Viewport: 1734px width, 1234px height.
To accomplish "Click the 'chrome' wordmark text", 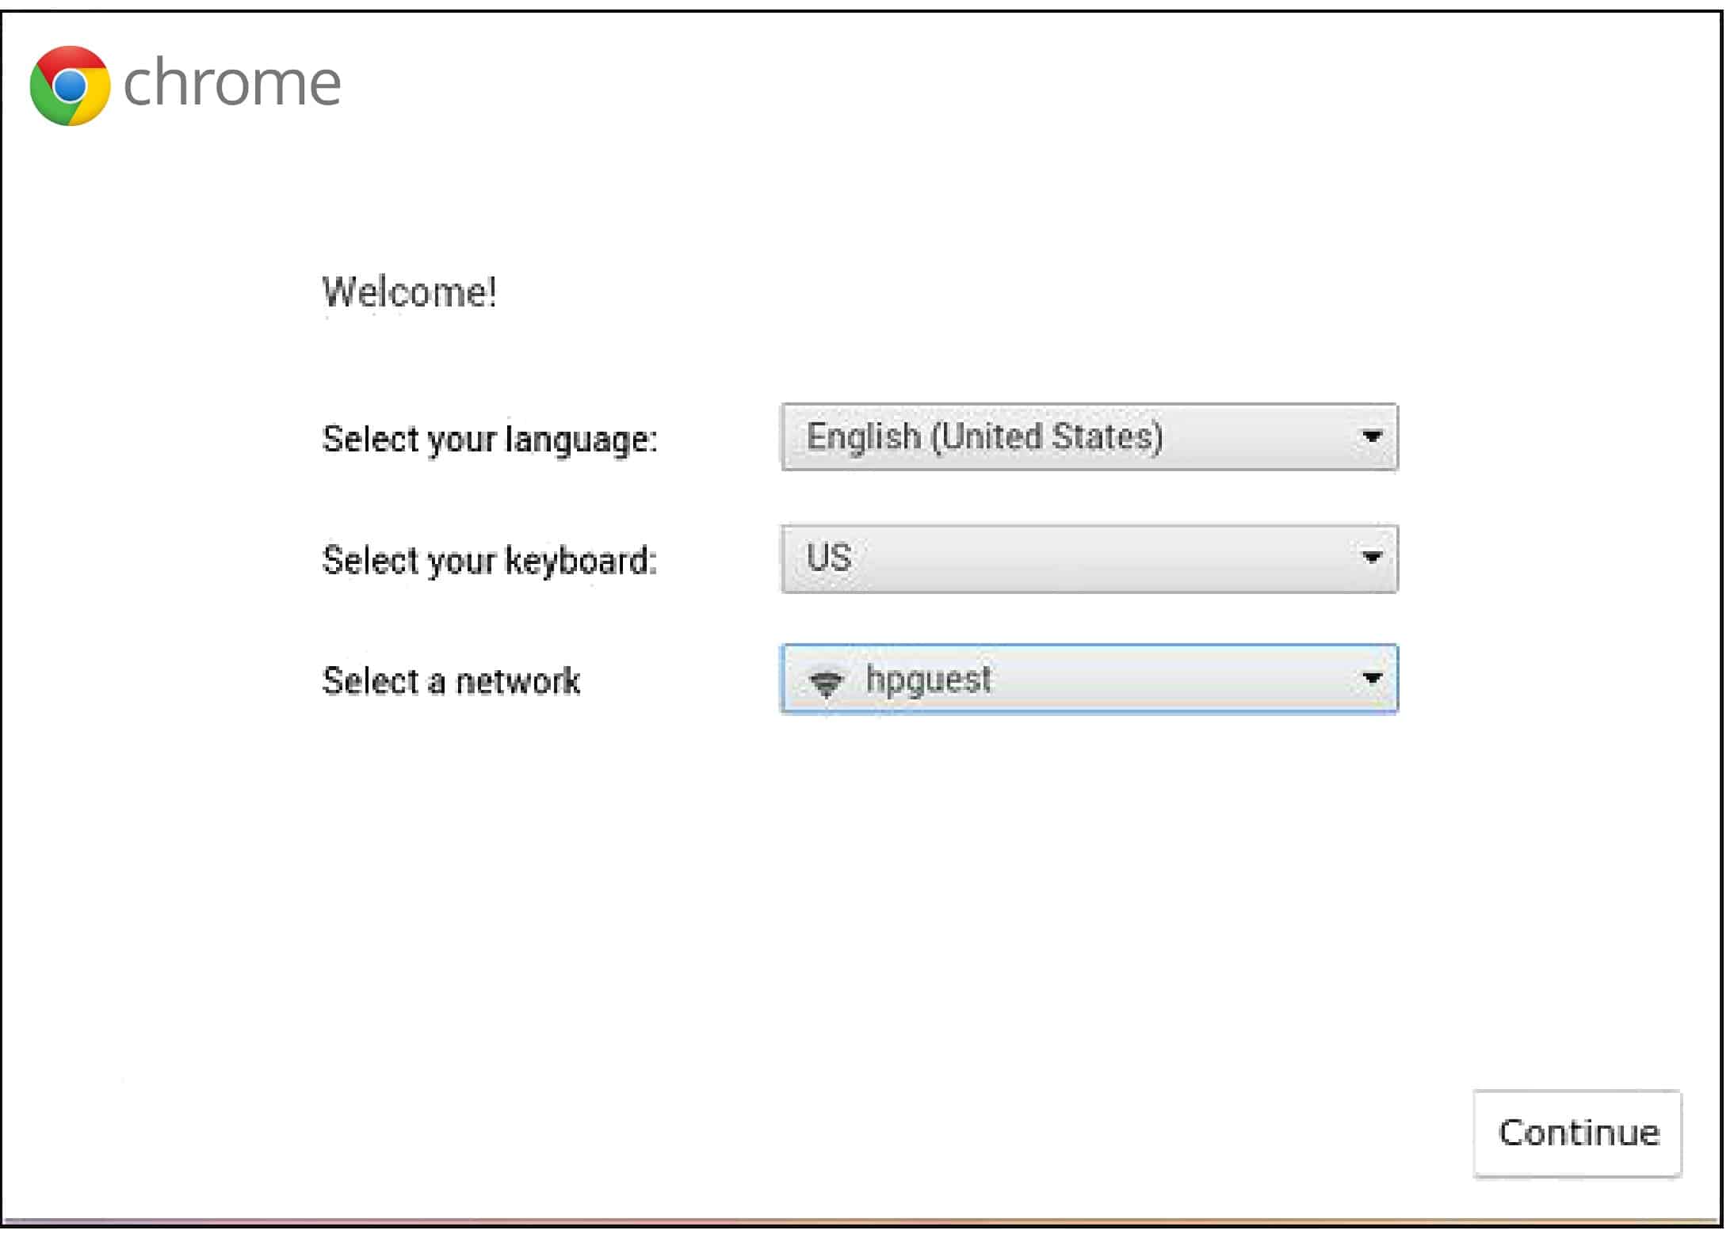I will [x=232, y=82].
